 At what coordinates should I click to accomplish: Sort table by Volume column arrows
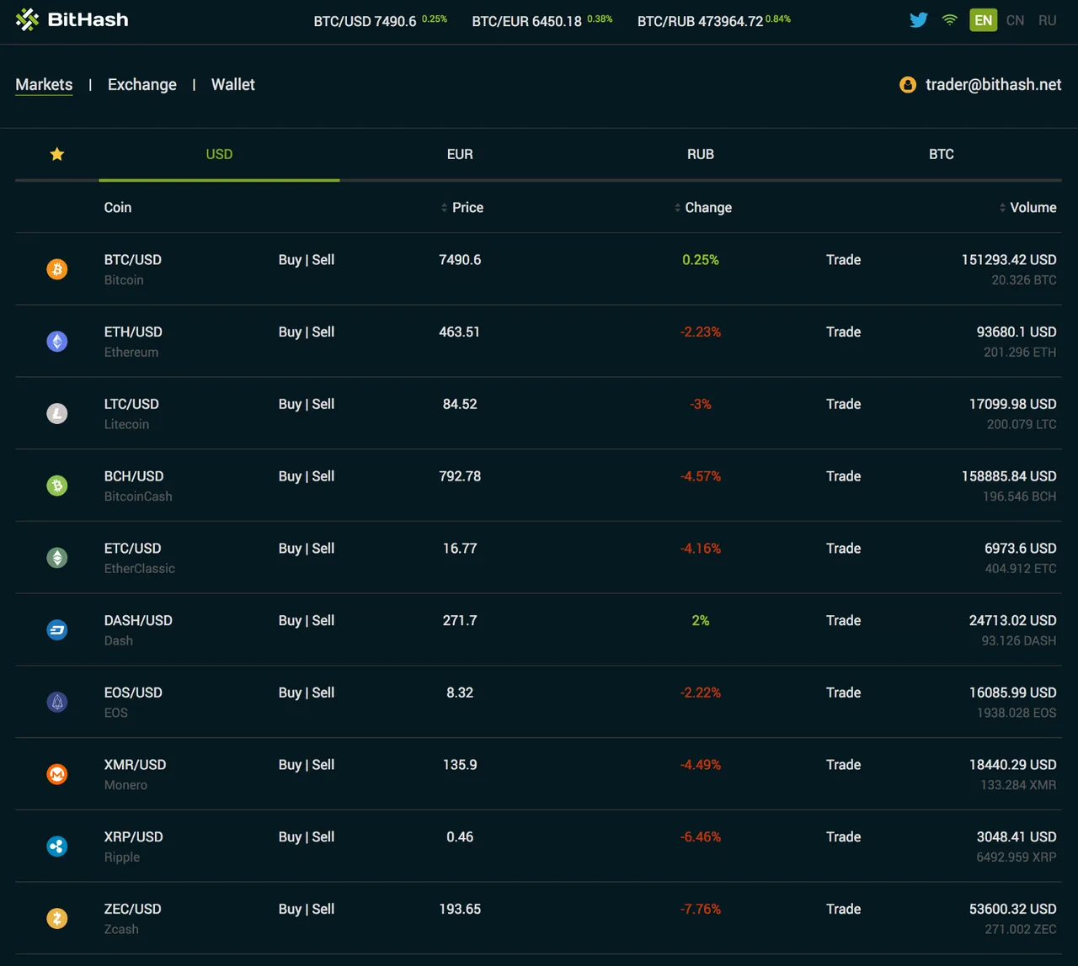pos(1002,208)
